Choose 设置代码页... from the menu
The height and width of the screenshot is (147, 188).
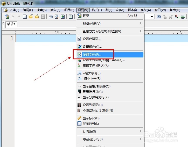click(x=110, y=39)
